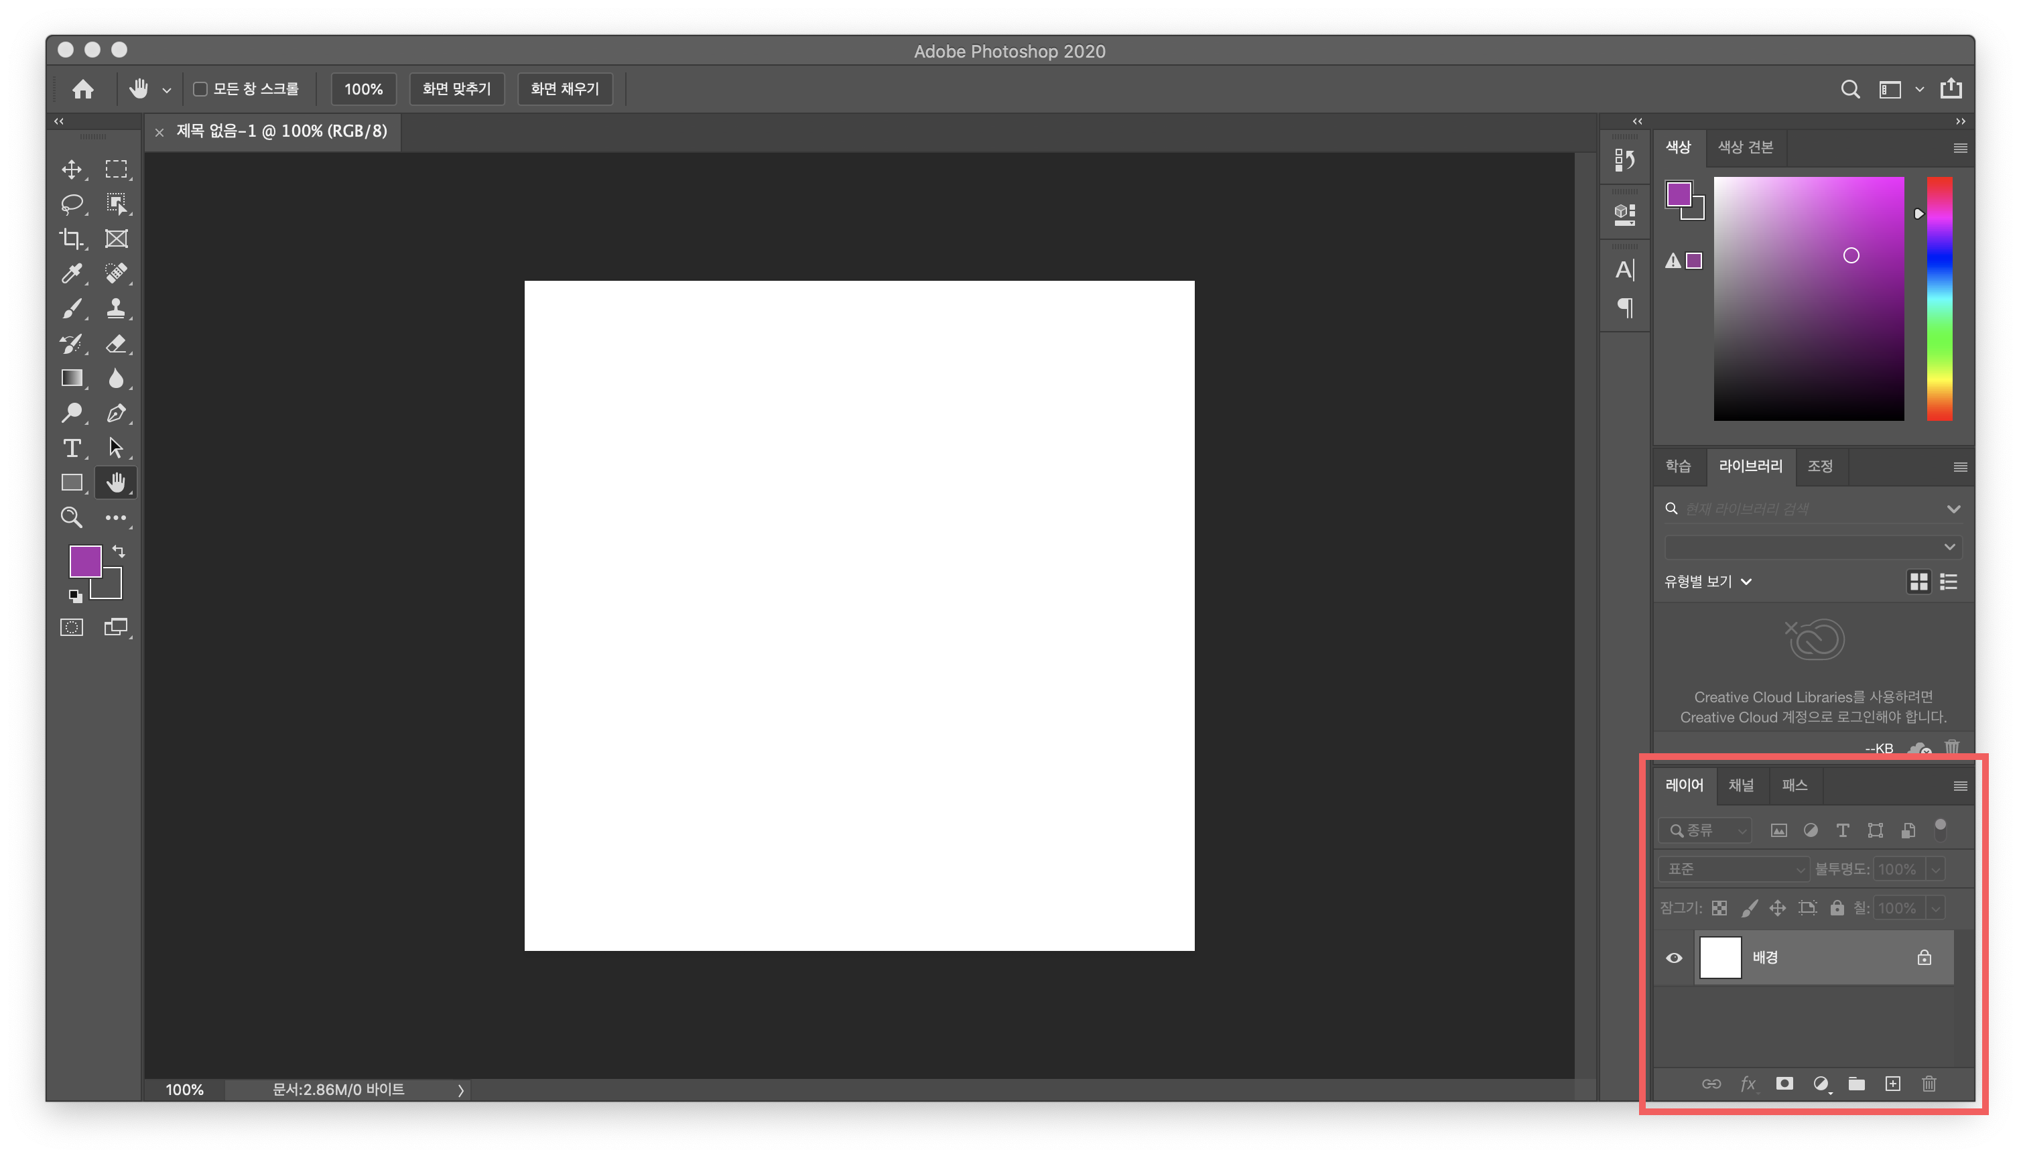Viewport: 2021px width, 1158px height.
Task: Click the delete layer trash icon
Action: (x=1929, y=1084)
